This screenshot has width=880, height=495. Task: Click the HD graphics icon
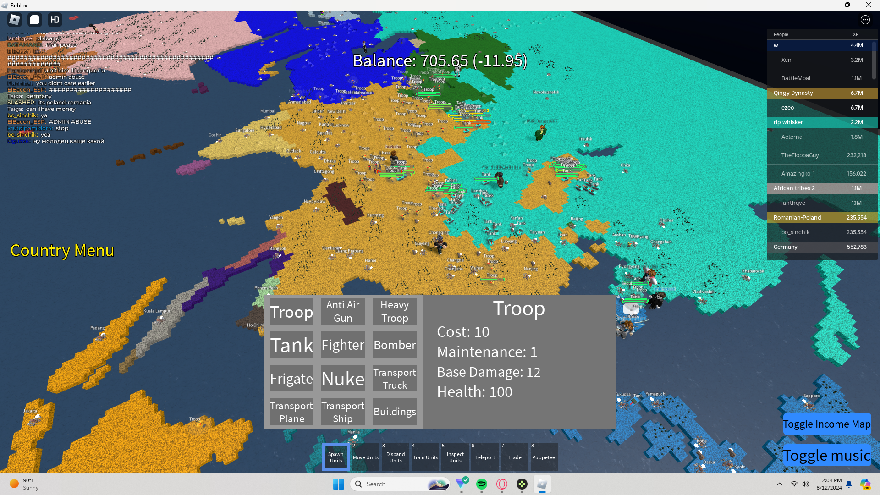55,20
